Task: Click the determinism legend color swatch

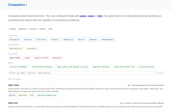Action: [x=17, y=29]
